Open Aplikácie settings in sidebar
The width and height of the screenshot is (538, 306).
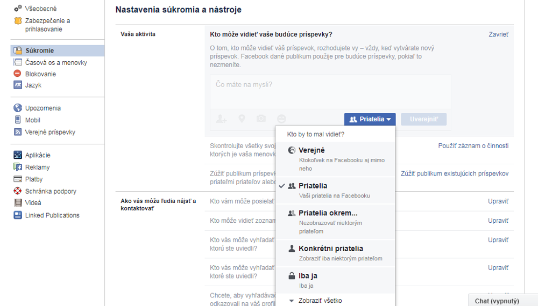[x=38, y=155]
